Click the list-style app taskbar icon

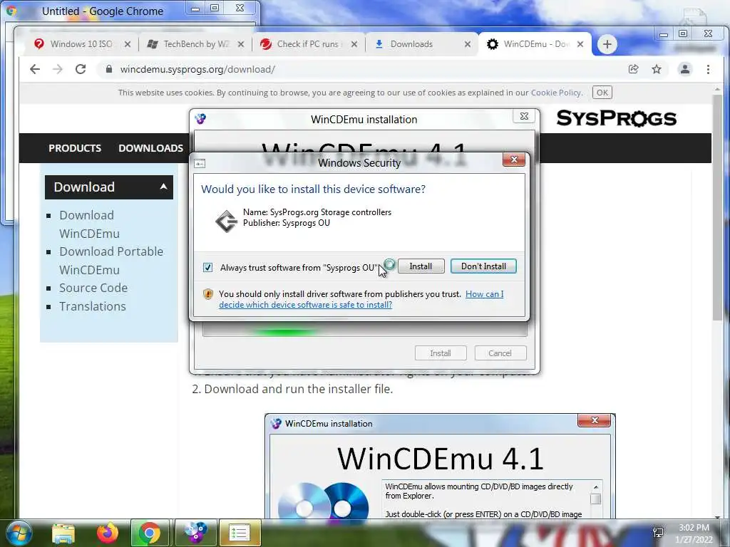pos(240,533)
